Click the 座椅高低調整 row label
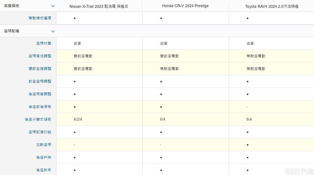Screen dimensions: 314x175 click(x=40, y=56)
